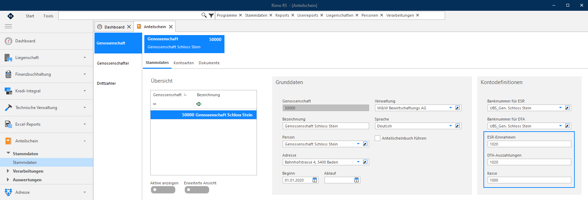Open linked record icon next to Verwaltung
Image resolution: width=588 pixels, height=200 pixels.
tap(458, 108)
